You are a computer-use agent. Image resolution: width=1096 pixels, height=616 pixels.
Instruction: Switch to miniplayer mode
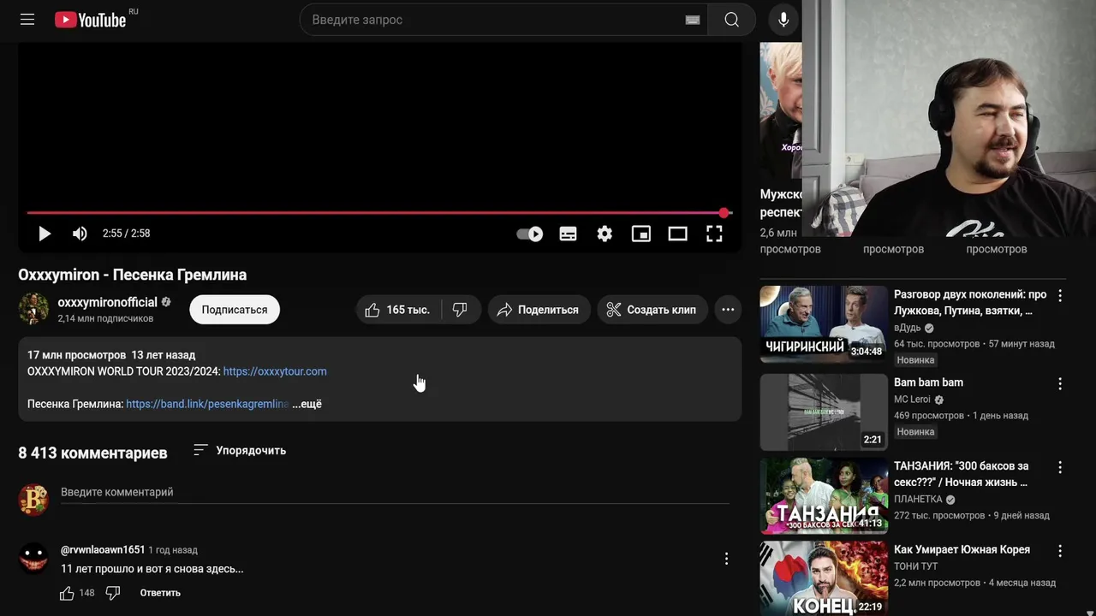(641, 234)
